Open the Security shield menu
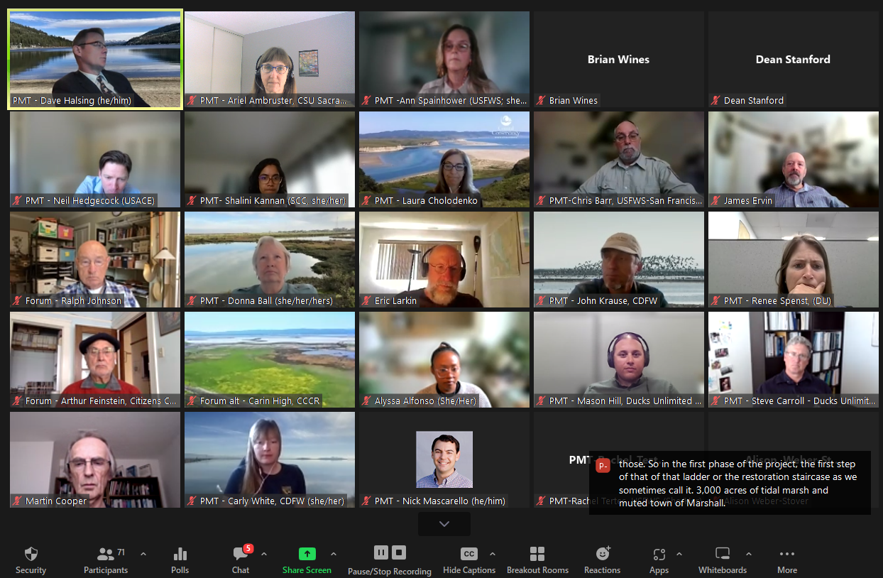883x578 pixels. pos(31,560)
